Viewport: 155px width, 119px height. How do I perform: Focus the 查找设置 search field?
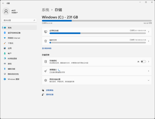[x=19, y=20]
